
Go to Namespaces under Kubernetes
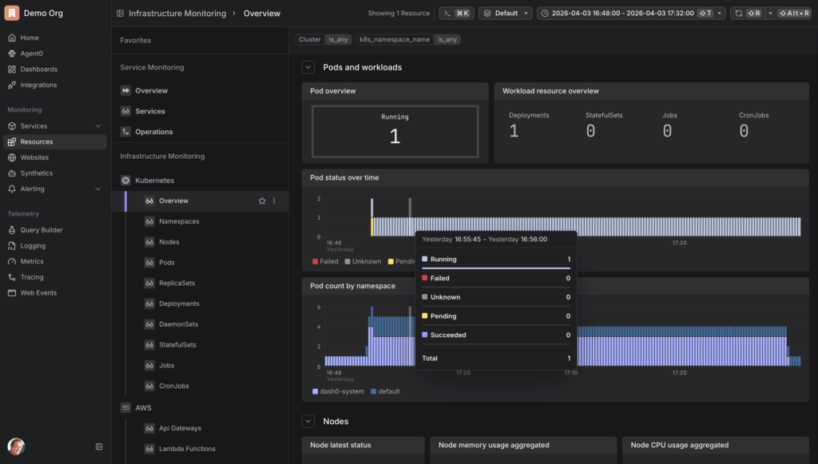click(x=179, y=221)
